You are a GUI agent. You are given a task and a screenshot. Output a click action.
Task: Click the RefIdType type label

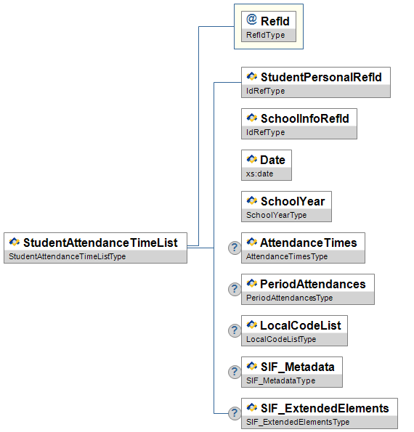point(265,35)
